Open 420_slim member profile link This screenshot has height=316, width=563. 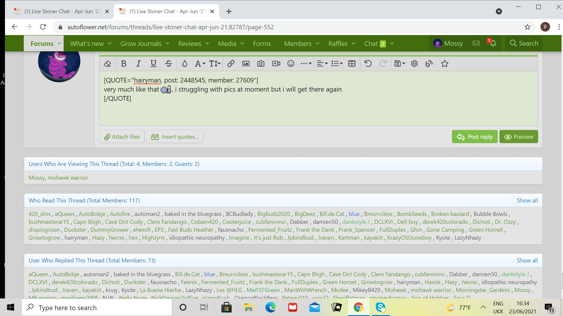coord(39,214)
